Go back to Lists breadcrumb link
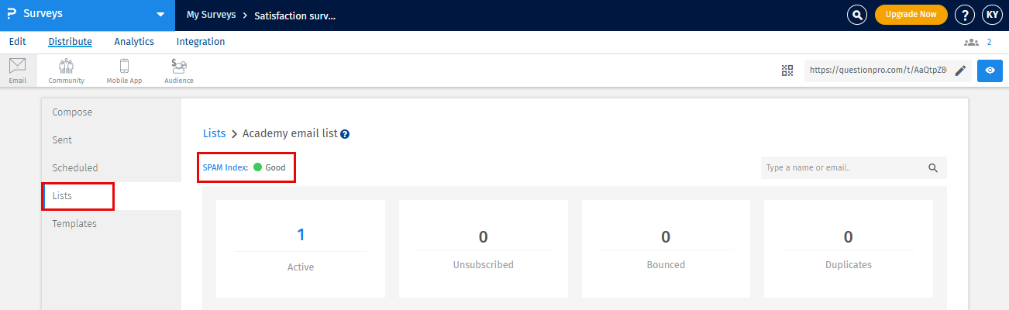1009x310 pixels. (x=214, y=133)
